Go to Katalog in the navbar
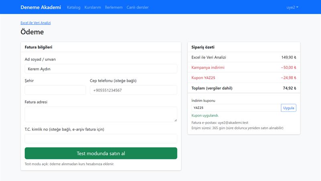This screenshot has width=321, height=181. 74,7
